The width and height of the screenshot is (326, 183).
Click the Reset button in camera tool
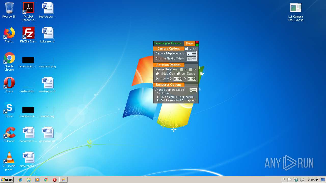tap(190, 43)
